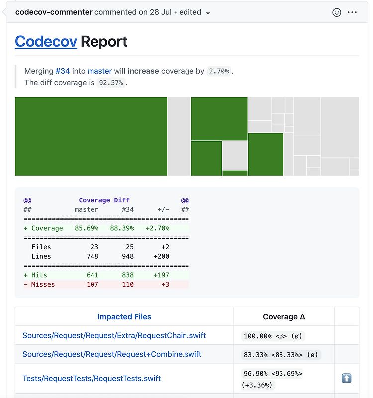Click the up-arrow icon in RequestTests row
This screenshot has width=373, height=398.
[346, 378]
